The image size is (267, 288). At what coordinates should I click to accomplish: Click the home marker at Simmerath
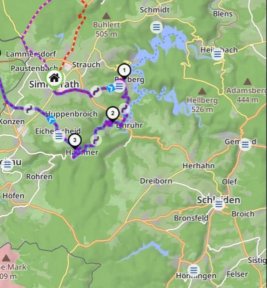click(54, 78)
